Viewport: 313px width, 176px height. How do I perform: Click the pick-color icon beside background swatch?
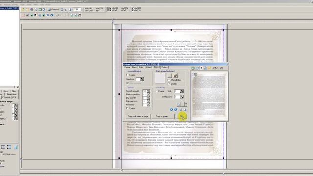coord(176,76)
